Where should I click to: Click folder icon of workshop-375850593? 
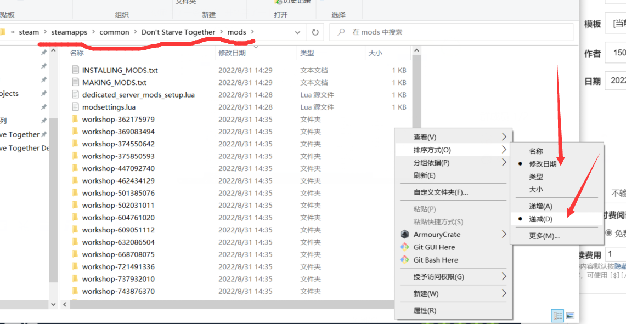[x=75, y=156]
